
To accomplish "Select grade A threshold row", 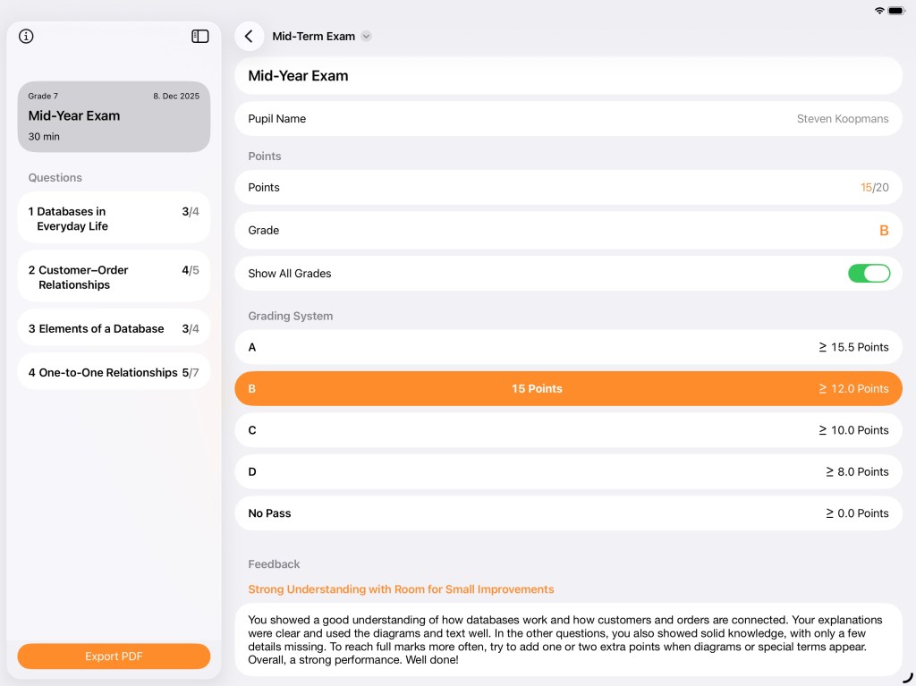I will click(x=568, y=347).
